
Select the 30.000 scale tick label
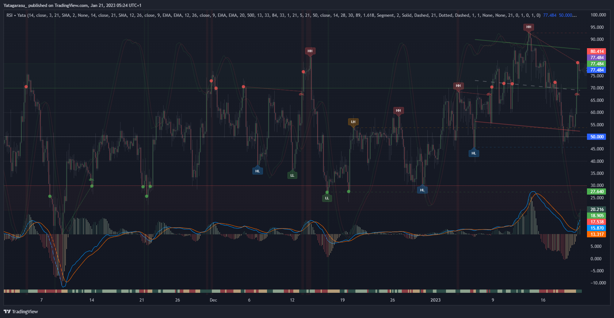pyautogui.click(x=597, y=185)
